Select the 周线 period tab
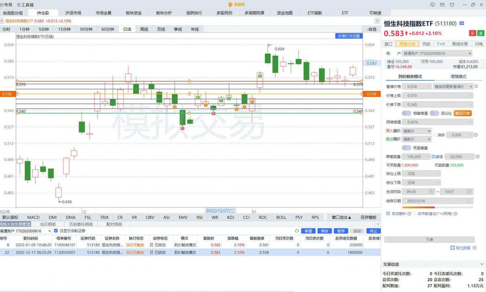The height and width of the screenshot is (292, 486). pyautogui.click(x=144, y=29)
